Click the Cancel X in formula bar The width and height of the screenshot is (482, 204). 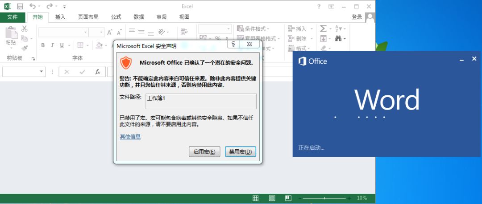click(x=66, y=72)
